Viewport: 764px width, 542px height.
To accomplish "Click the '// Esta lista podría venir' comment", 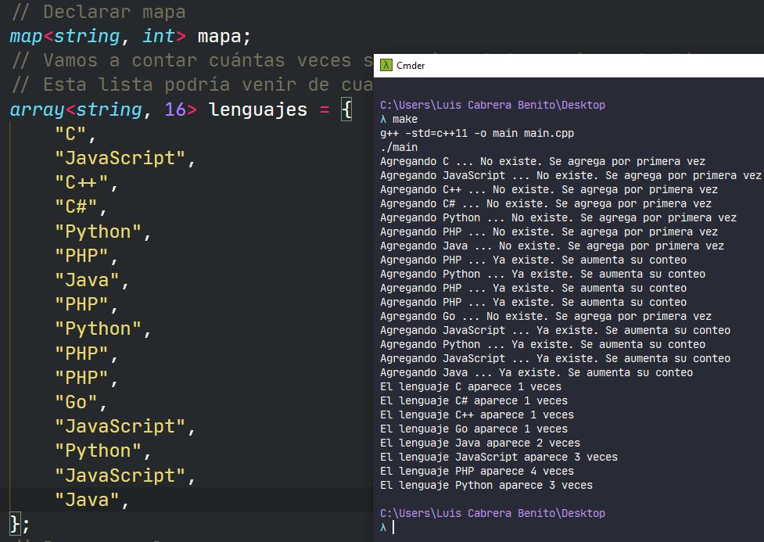I will (192, 84).
